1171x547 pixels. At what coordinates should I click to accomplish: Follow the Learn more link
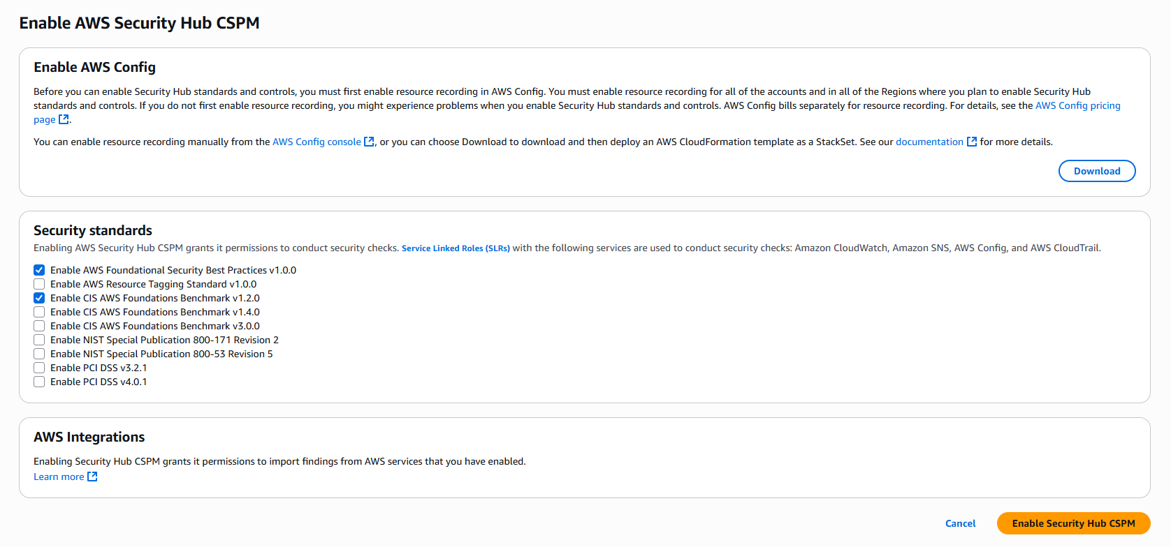click(x=59, y=477)
